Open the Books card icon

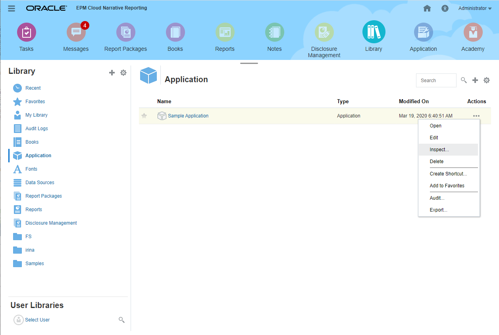click(x=175, y=32)
